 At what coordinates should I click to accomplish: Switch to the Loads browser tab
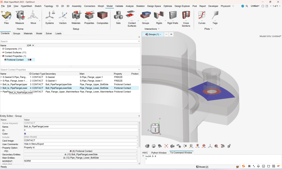pos(58,33)
